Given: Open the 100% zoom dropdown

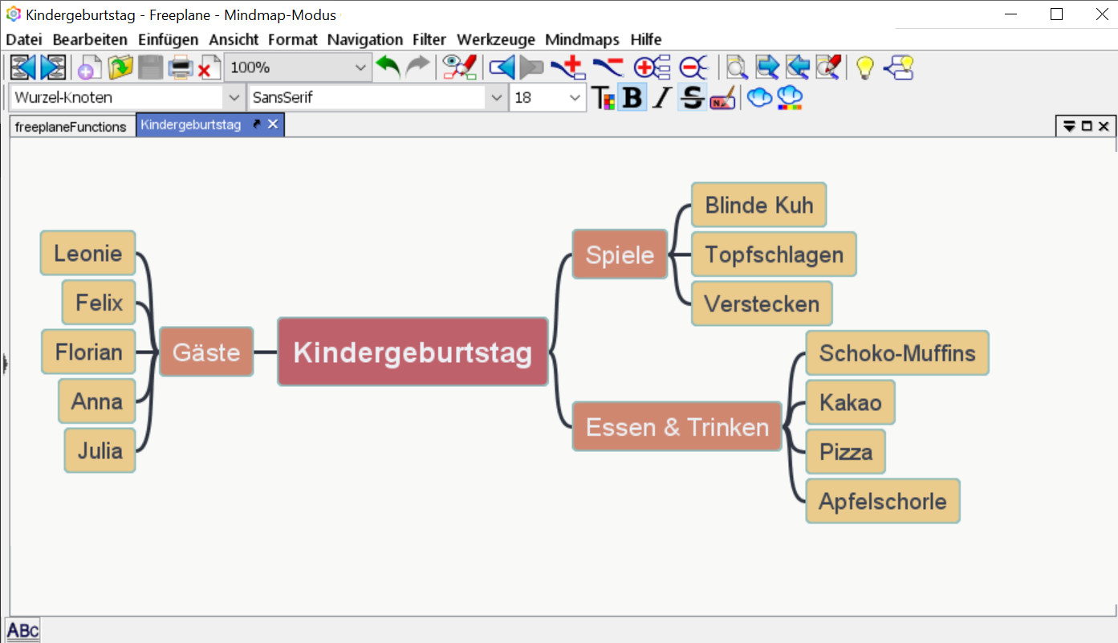Looking at the screenshot, I should [360, 68].
